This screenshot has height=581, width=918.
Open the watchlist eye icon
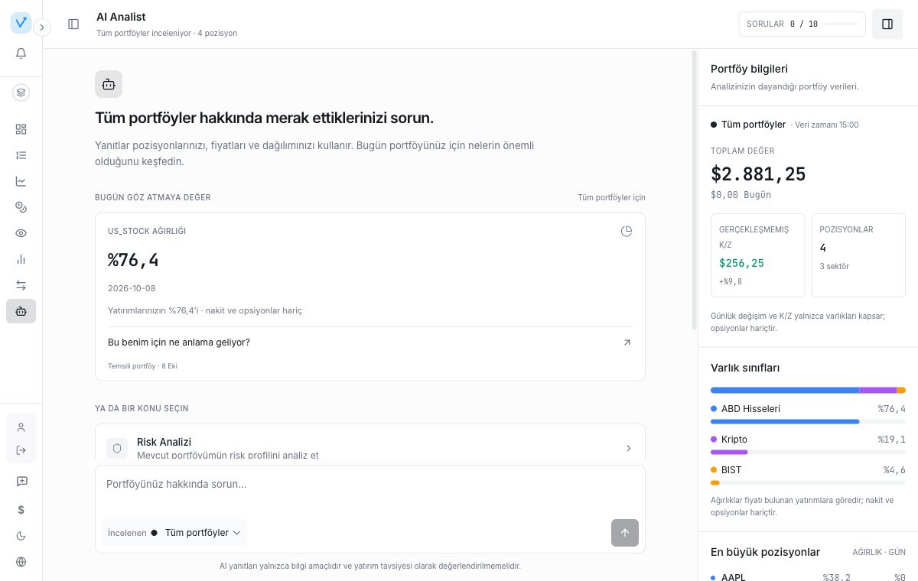[21, 233]
